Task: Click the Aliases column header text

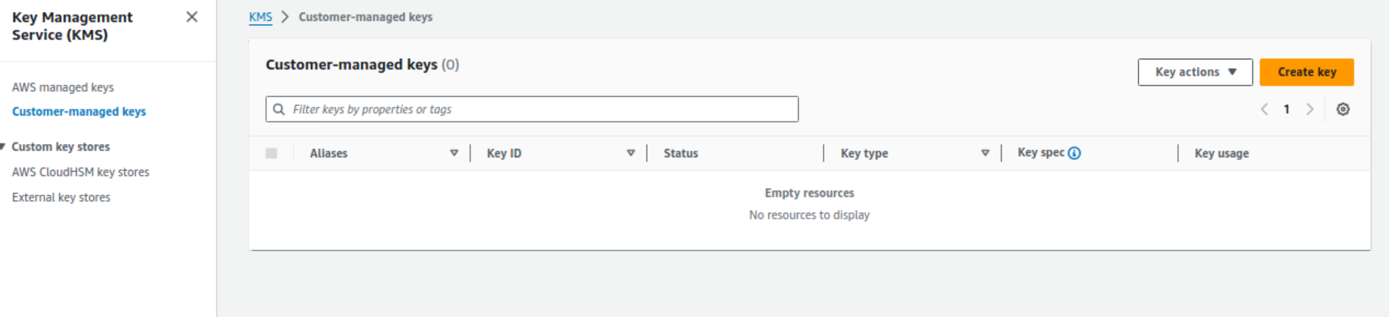Action: 329,153
